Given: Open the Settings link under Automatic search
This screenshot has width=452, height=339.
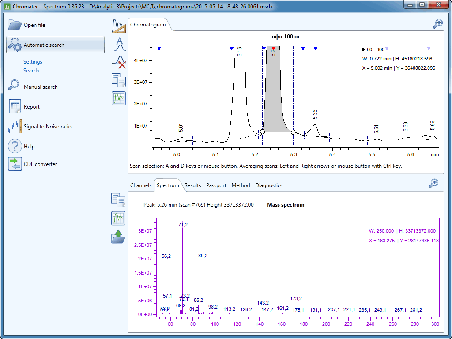Looking at the screenshot, I should [x=33, y=62].
